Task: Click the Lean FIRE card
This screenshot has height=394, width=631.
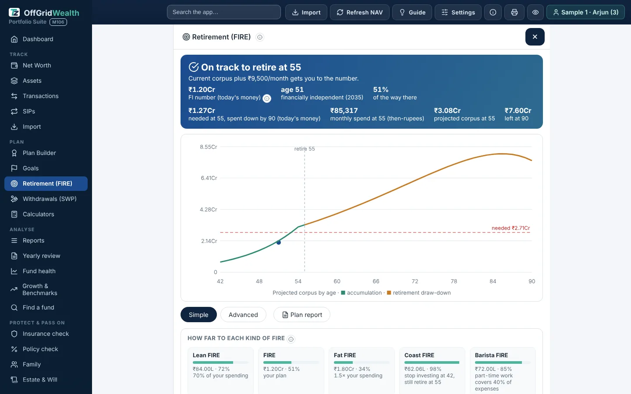Action: [x=220, y=371]
